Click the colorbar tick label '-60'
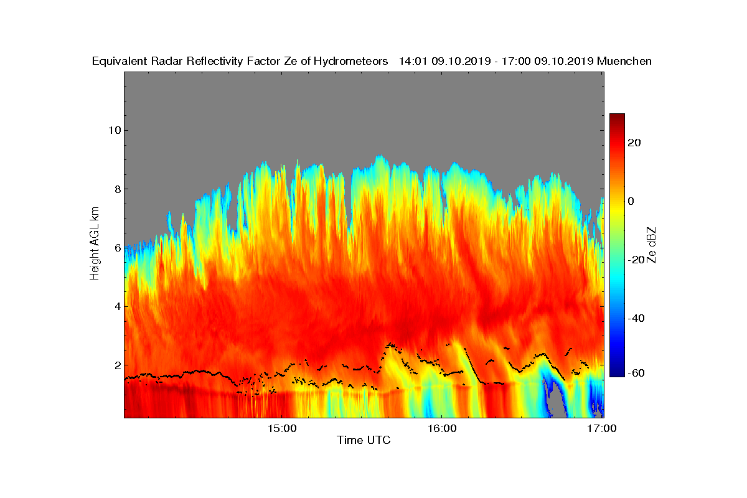747x498 pixels. pos(636,373)
